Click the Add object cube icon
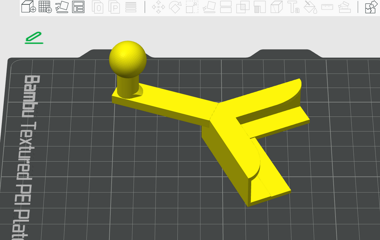 [29, 7]
